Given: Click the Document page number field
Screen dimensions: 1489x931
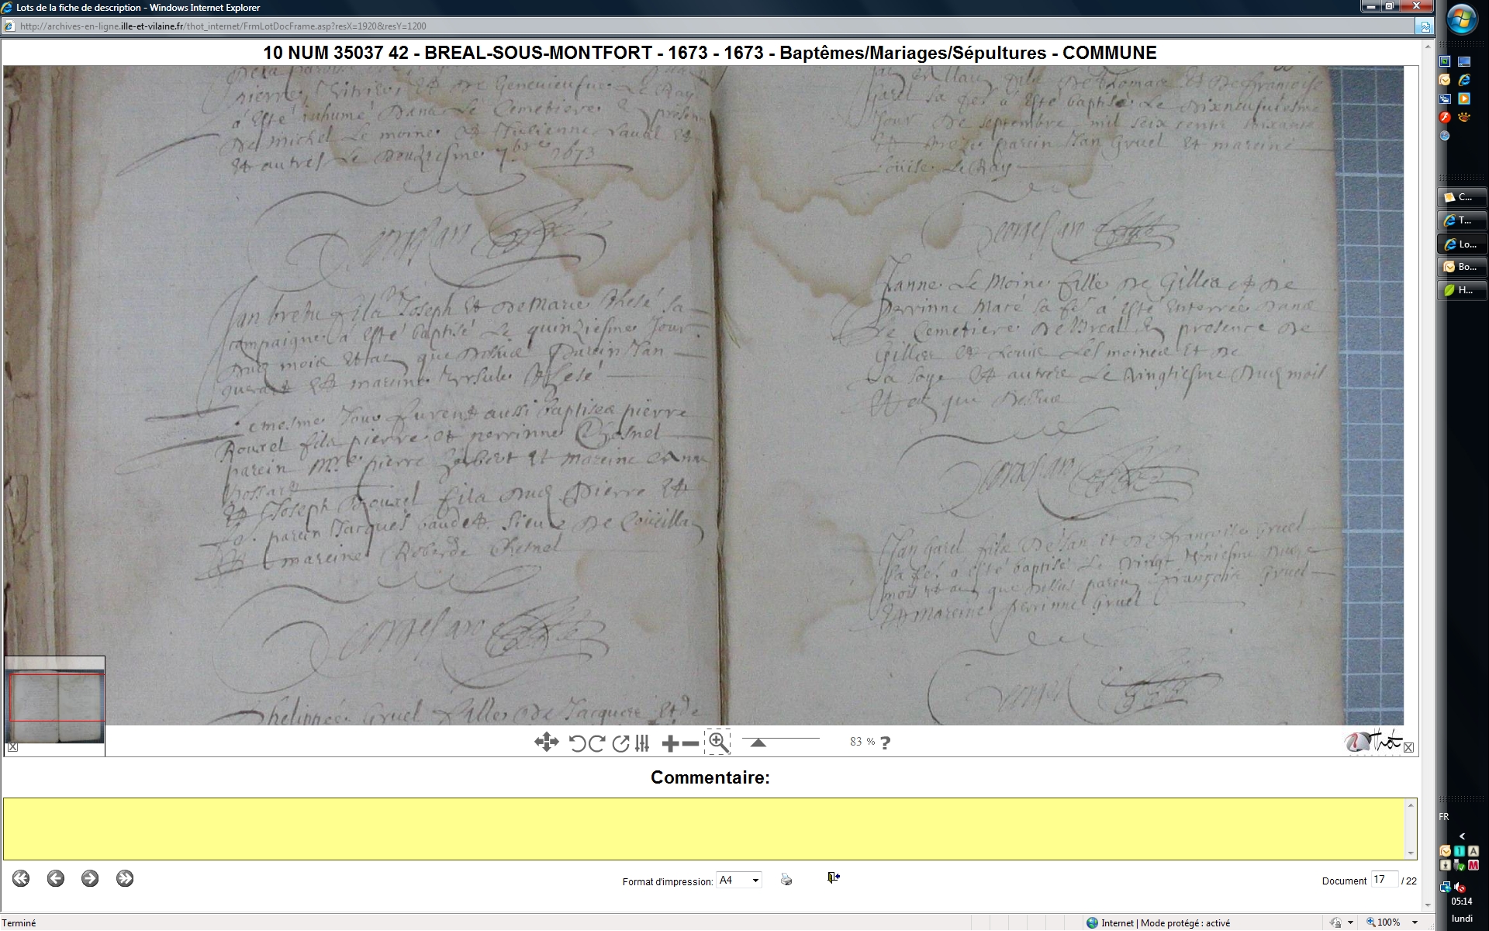Looking at the screenshot, I should pyautogui.click(x=1384, y=880).
